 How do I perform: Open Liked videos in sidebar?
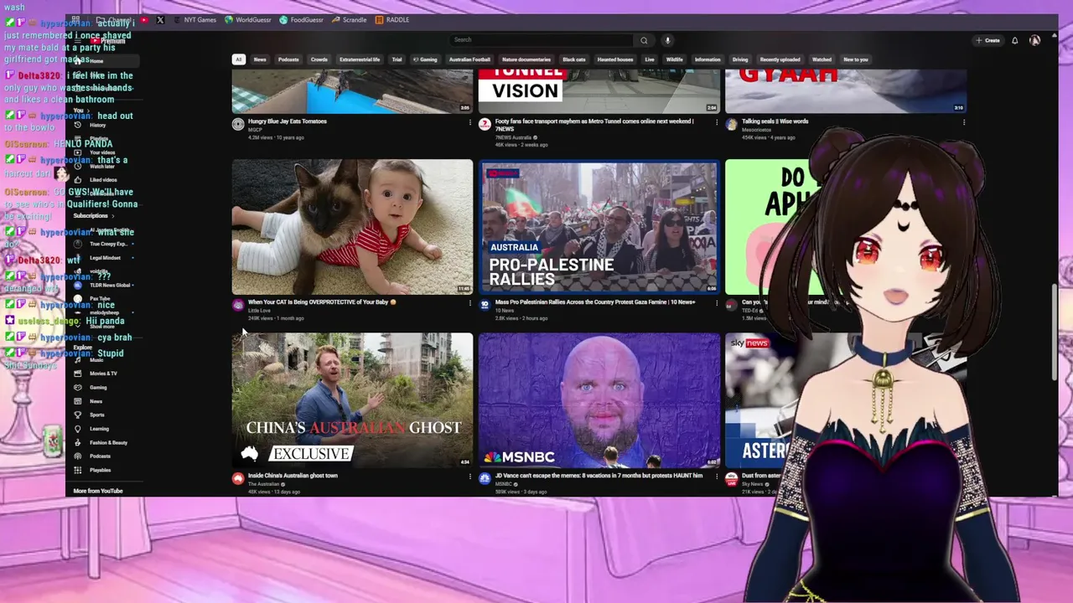point(103,180)
